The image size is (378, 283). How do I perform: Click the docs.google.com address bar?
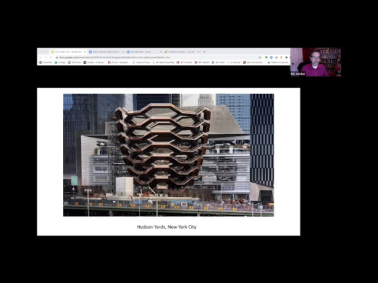pos(158,58)
